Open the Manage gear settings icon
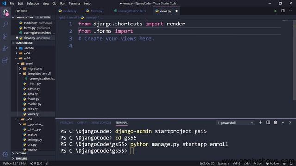This screenshot has height=166, width=296. pyautogui.click(x=5, y=154)
